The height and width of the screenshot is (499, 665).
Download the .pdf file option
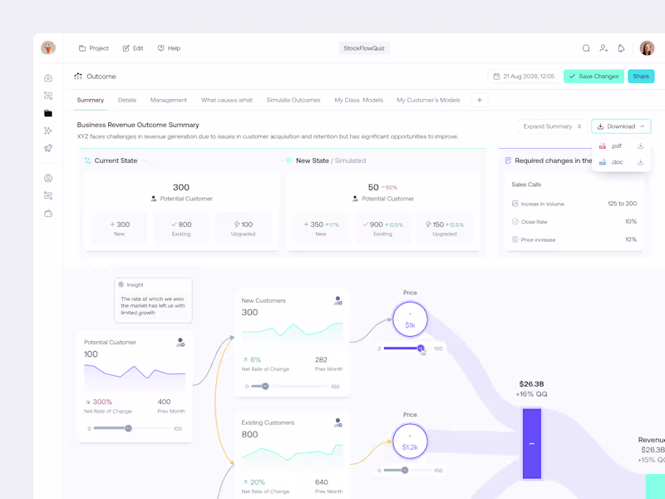coord(621,146)
